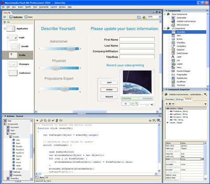Click the volume speaker icon under video
210x184 pixels.
(152, 105)
